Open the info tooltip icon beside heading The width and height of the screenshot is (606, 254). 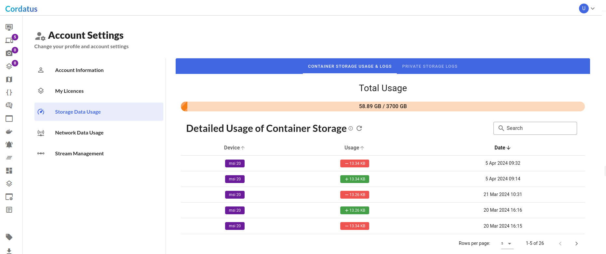click(351, 128)
